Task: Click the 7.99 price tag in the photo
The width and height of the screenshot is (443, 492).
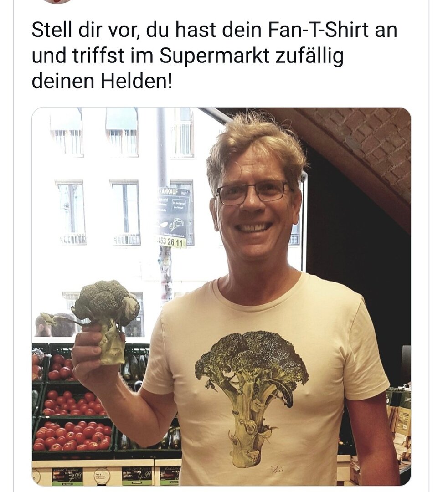Action: coord(67,476)
